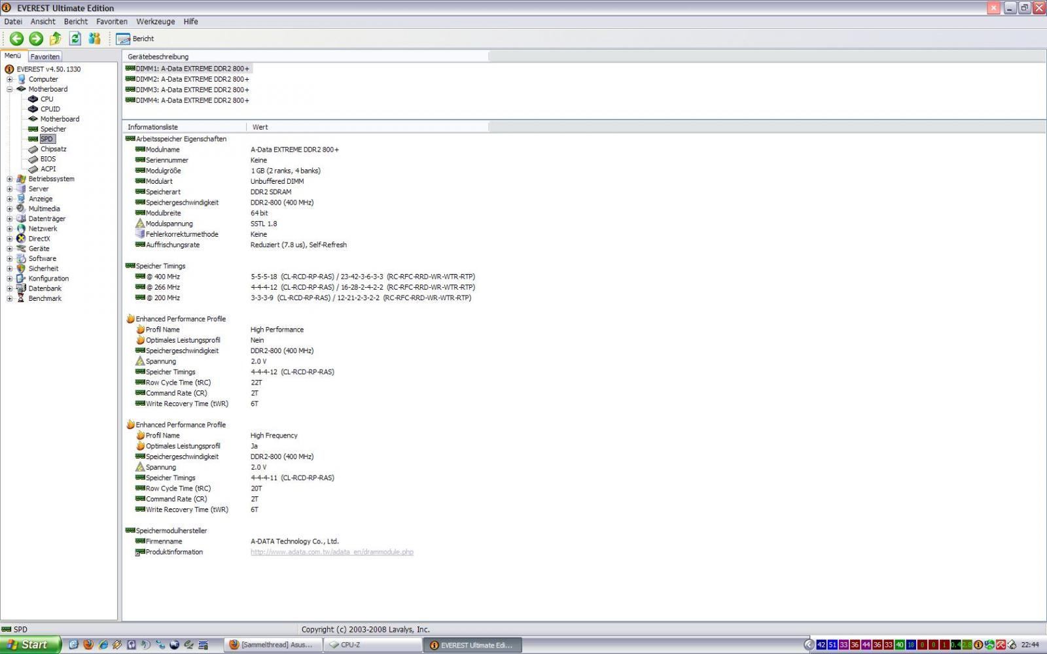
Task: Launch Firefox from the Quick Launch bar
Action: click(88, 645)
